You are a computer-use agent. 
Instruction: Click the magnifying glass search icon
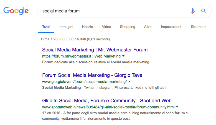(x=204, y=11)
